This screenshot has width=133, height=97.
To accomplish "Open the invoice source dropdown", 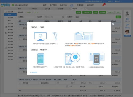I will [x=82, y=17].
